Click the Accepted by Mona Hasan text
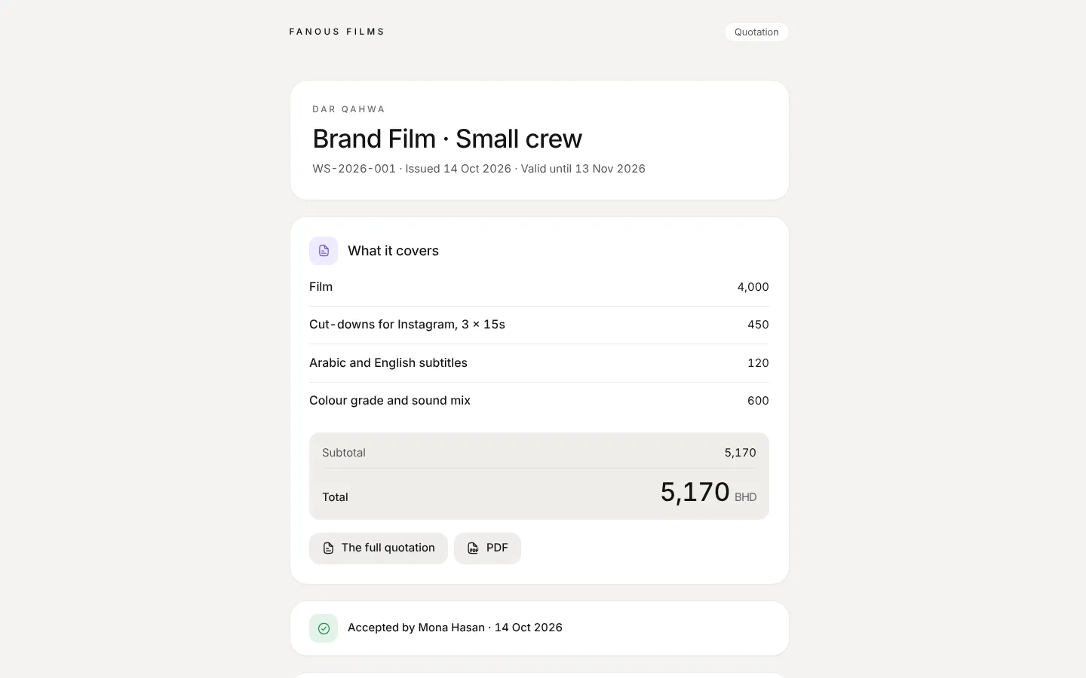The height and width of the screenshot is (678, 1086). [455, 628]
